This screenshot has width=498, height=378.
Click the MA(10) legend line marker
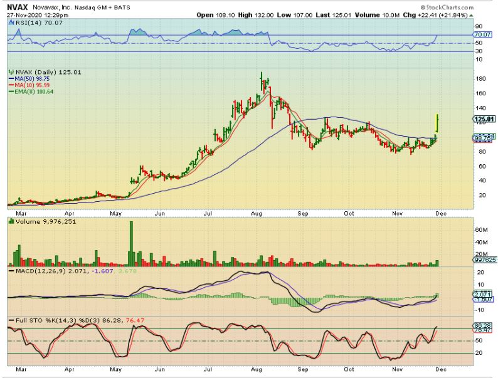[11, 85]
